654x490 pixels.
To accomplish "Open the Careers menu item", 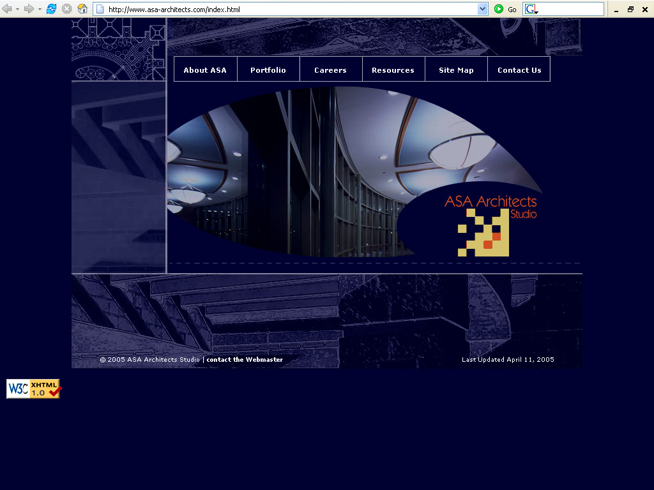I will tap(330, 70).
